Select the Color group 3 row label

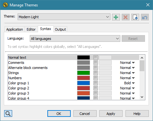(19, 93)
